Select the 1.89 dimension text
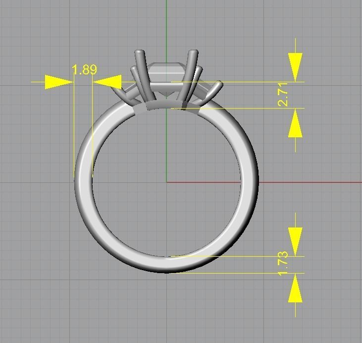 click(85, 70)
